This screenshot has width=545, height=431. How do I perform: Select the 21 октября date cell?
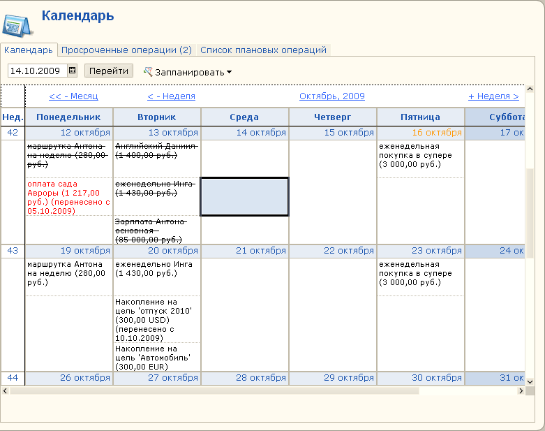(244, 251)
